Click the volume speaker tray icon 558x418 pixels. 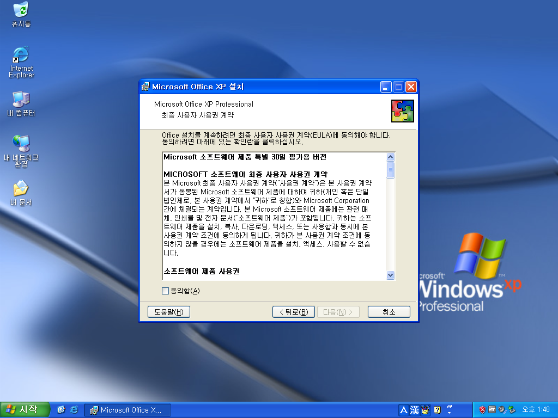click(x=502, y=410)
